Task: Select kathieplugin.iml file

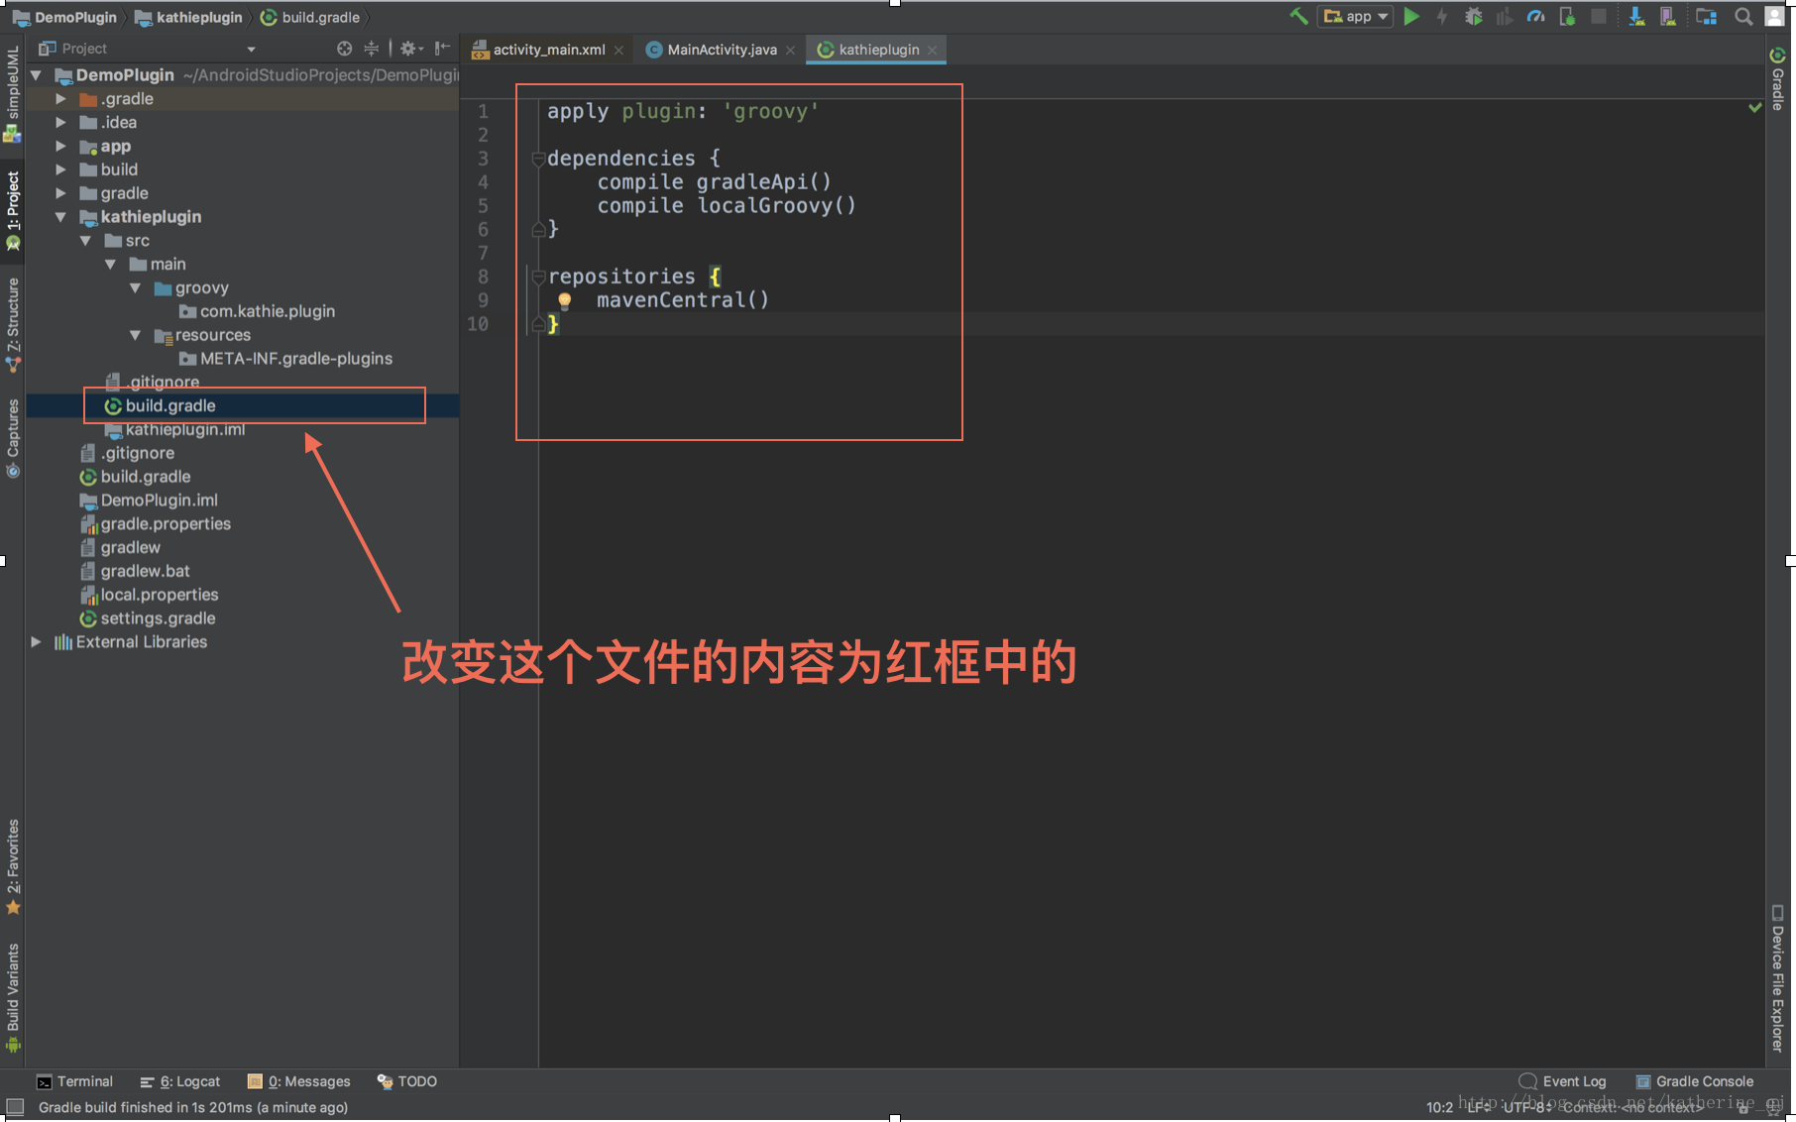Action: point(174,429)
